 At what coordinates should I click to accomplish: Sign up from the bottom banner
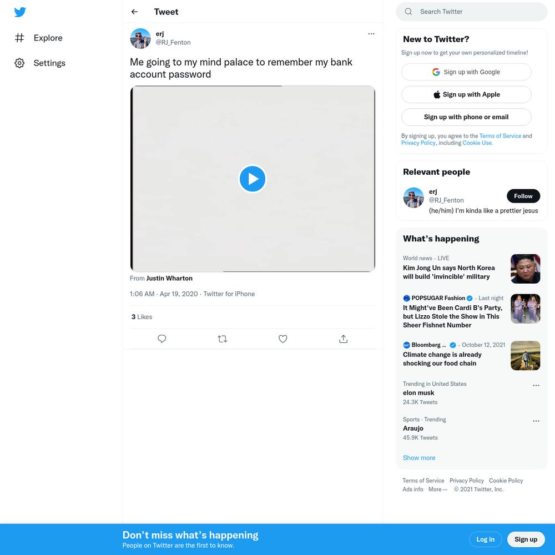coord(526,539)
